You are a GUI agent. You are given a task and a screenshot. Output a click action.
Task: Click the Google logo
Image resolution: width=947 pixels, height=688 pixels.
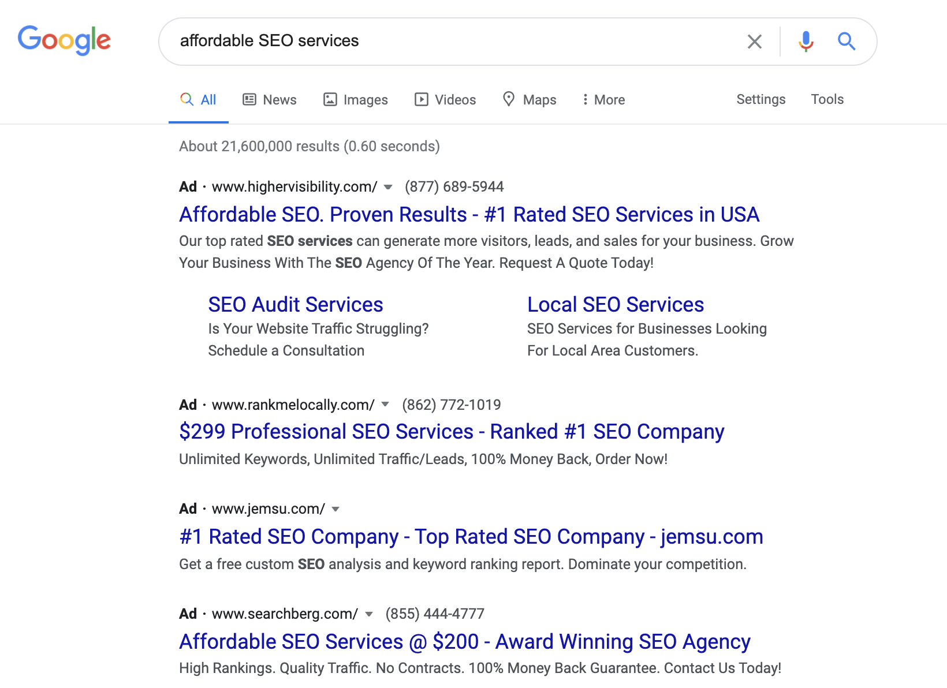[x=64, y=40]
